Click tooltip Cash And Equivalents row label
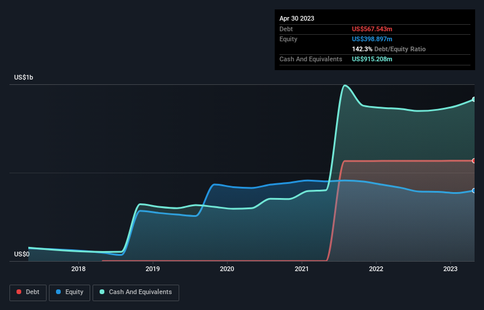Viewport: 484px width, 310px height. coord(311,59)
